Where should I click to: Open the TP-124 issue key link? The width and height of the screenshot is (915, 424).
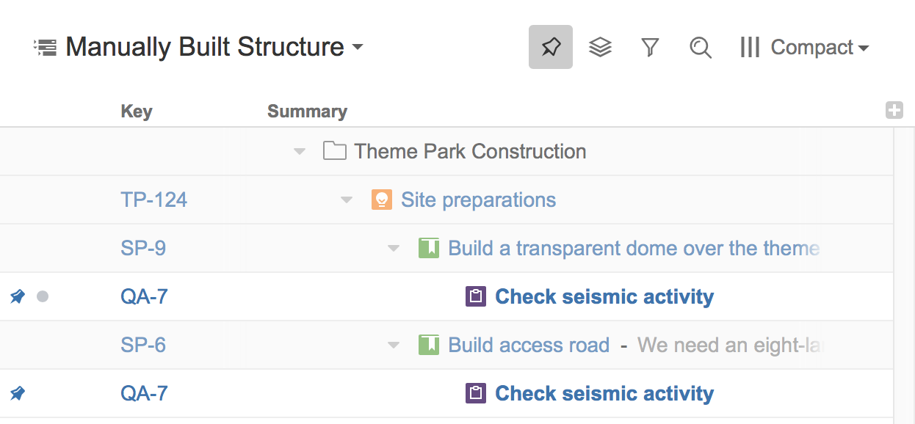153,200
